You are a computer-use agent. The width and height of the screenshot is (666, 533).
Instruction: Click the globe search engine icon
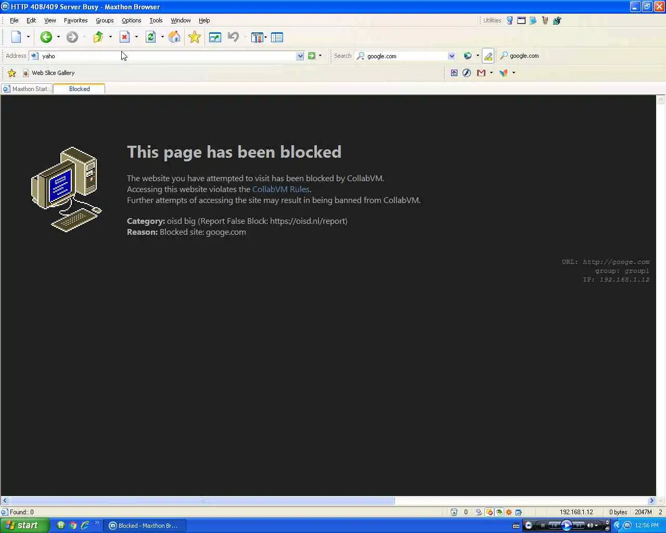(x=468, y=56)
